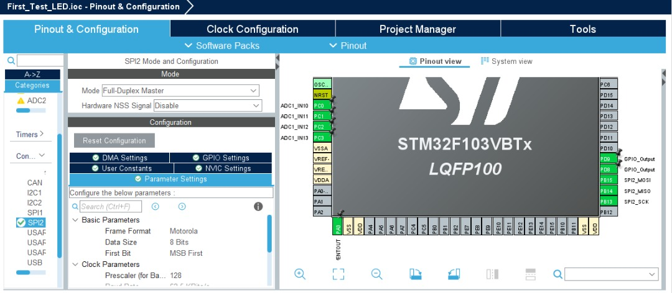
Task: Select ADC2 in the peripheral list
Action: (37, 101)
